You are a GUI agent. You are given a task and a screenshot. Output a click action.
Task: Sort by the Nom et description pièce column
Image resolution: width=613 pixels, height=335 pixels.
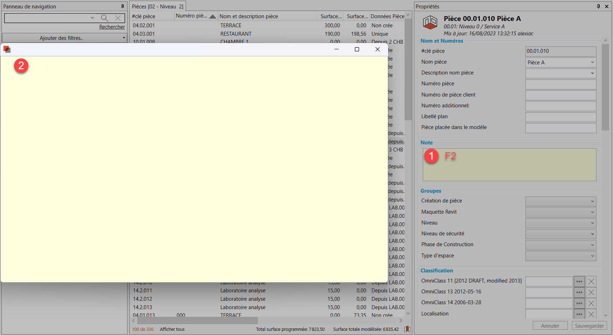249,16
